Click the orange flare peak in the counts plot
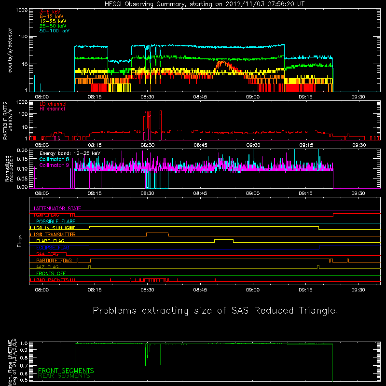This screenshot has width=386, height=386. pos(223,63)
